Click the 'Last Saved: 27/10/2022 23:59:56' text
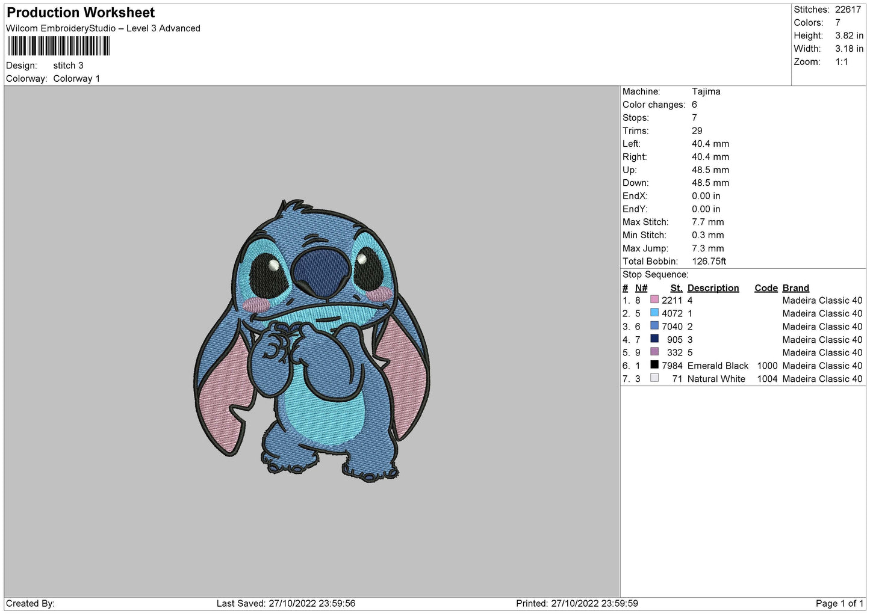Screen dimensions: 870x614 tap(286, 604)
